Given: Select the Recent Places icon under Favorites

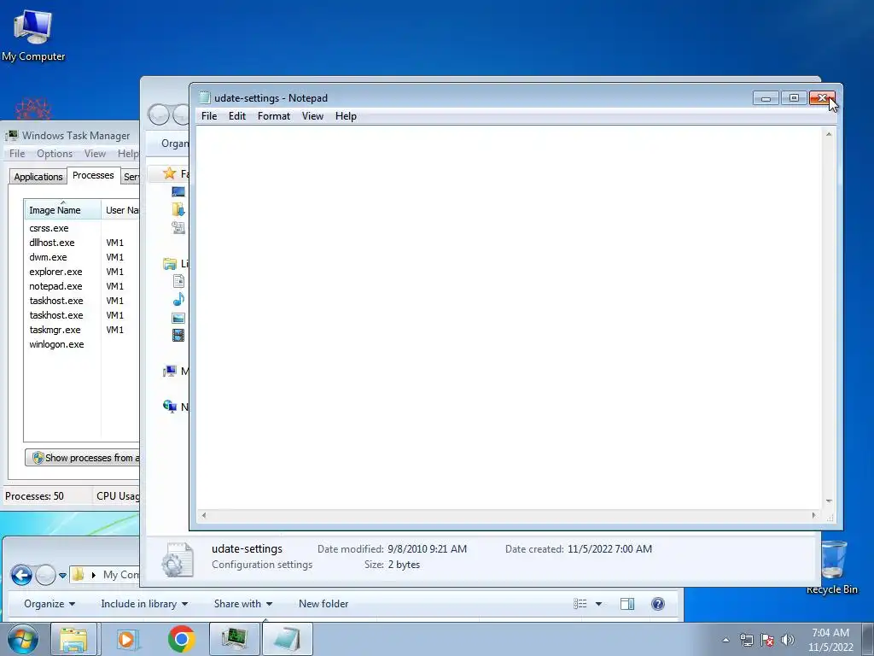Looking at the screenshot, I should pos(178,227).
